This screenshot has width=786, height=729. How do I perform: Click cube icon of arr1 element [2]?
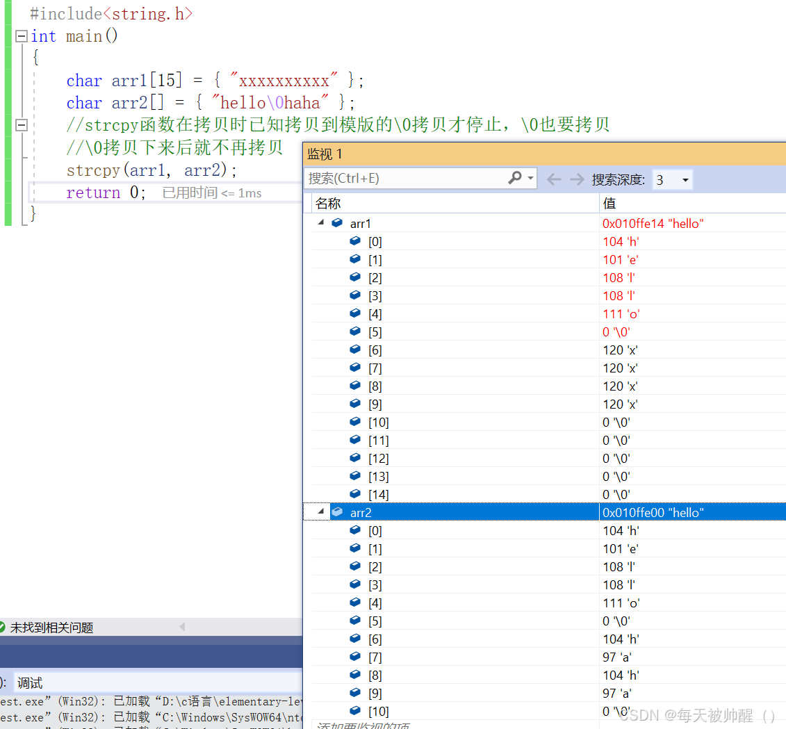pos(355,277)
